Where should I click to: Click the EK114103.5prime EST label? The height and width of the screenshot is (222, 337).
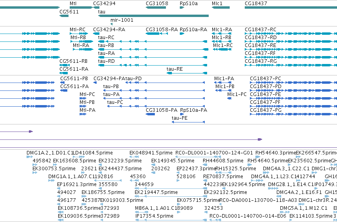coord(311,216)
